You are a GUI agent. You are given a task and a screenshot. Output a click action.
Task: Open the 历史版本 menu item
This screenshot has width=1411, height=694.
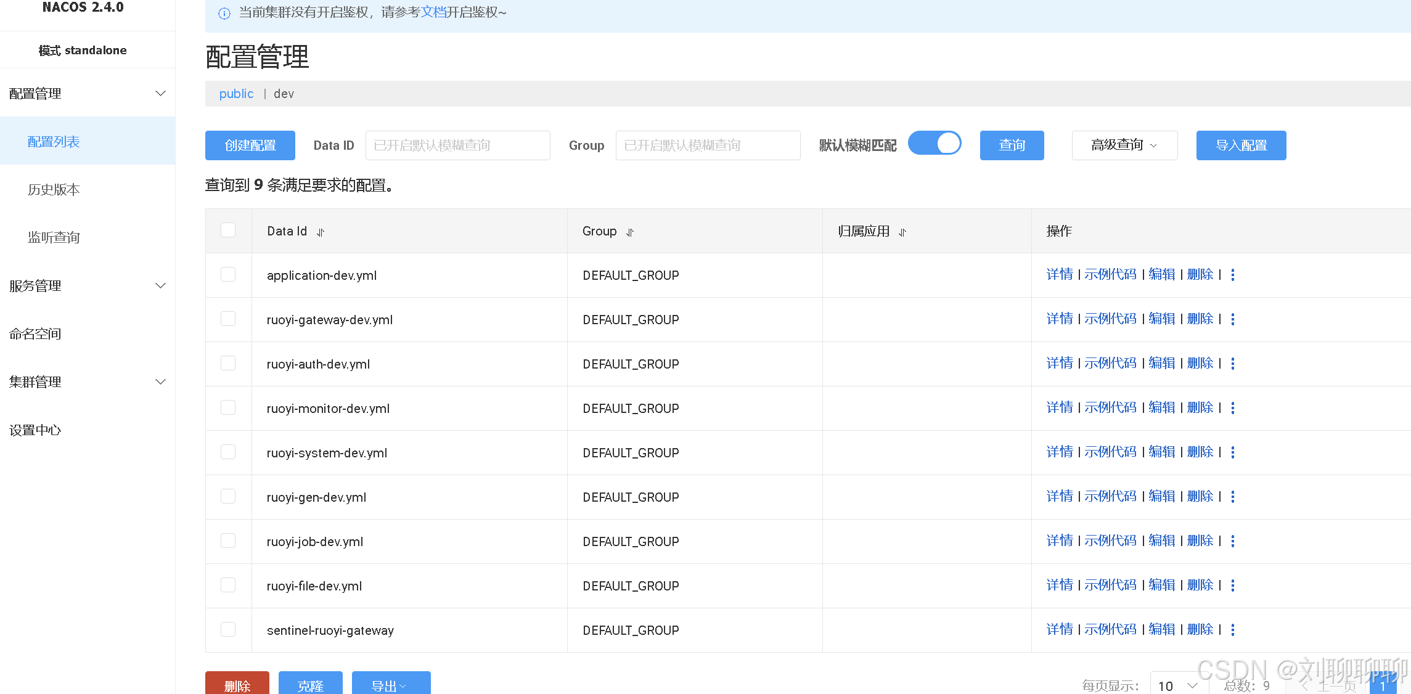tap(54, 190)
